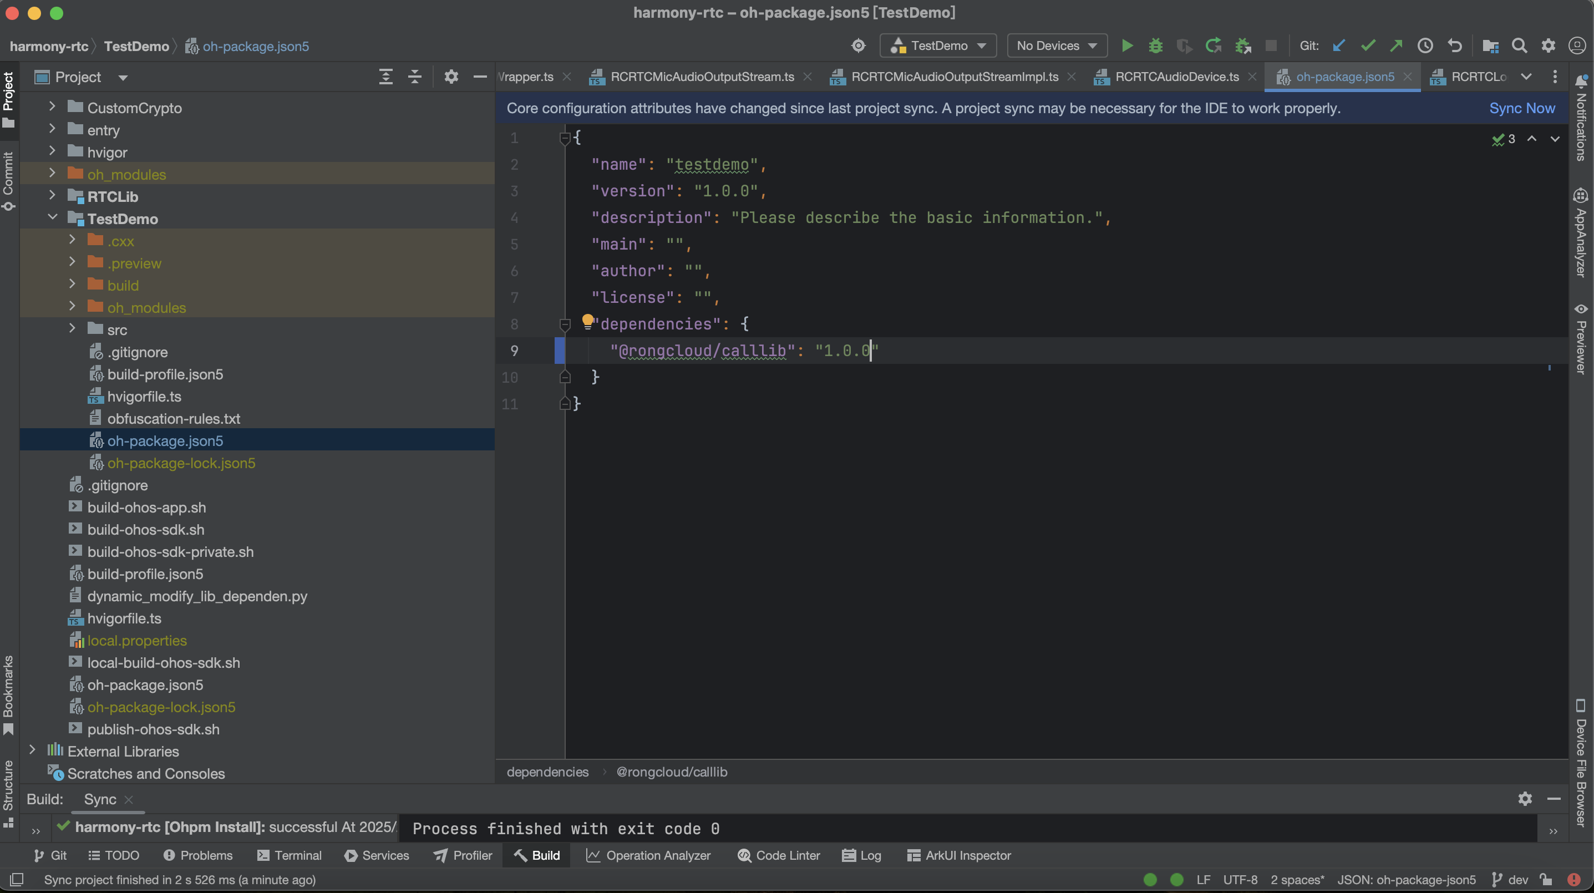Screen dimensions: 1594x893
Task: Collapse all in Project panel
Action: pos(415,77)
